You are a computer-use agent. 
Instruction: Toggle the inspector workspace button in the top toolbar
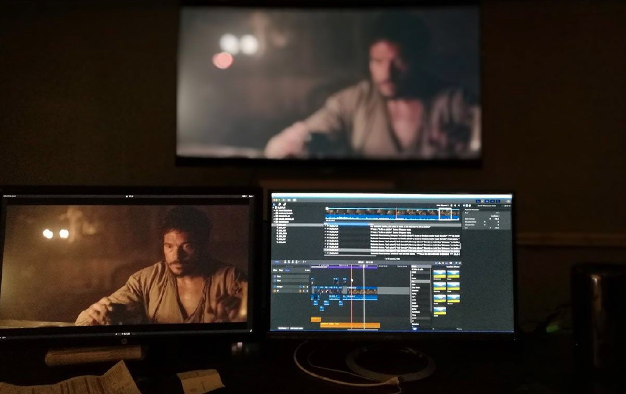498,201
